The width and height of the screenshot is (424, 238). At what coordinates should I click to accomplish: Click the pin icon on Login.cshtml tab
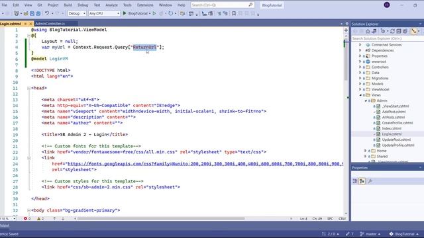tap(25, 24)
